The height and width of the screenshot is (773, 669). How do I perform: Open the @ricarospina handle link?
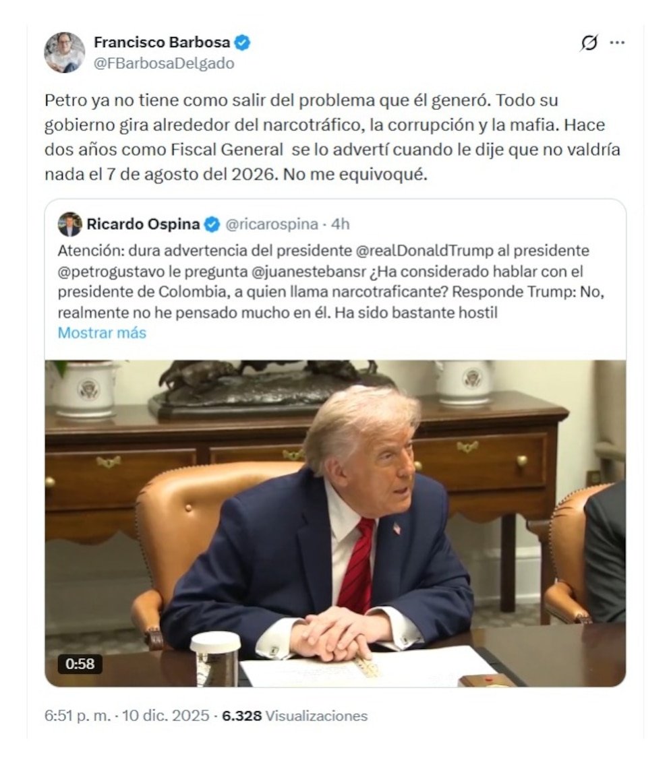click(x=272, y=224)
